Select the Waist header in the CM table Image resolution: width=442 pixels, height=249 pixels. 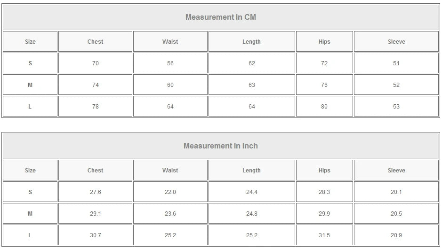(170, 42)
